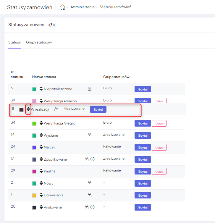215x223 pixels.
Task: Switch to the Grupy statusów tab
Action: coord(39,42)
